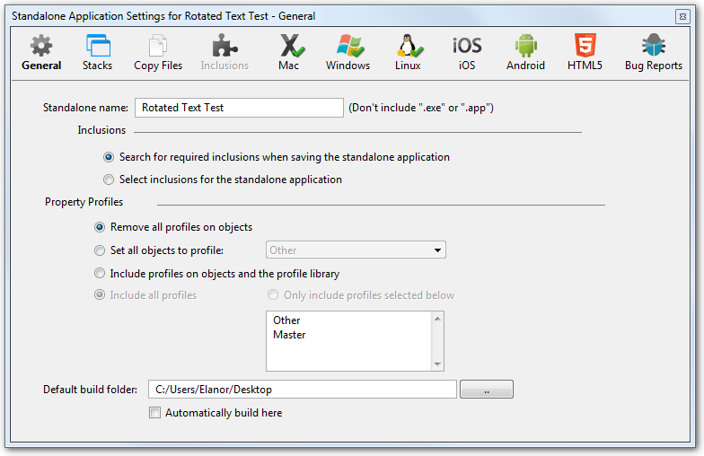The width and height of the screenshot is (704, 456).
Task: Open the Stacks settings pane
Action: pos(97,52)
